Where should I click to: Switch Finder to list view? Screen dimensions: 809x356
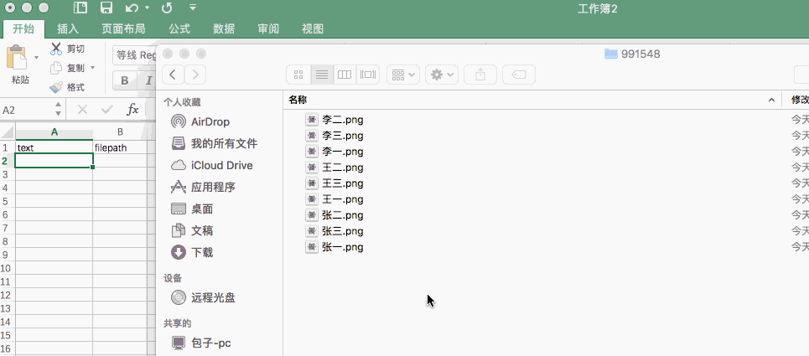(x=322, y=75)
